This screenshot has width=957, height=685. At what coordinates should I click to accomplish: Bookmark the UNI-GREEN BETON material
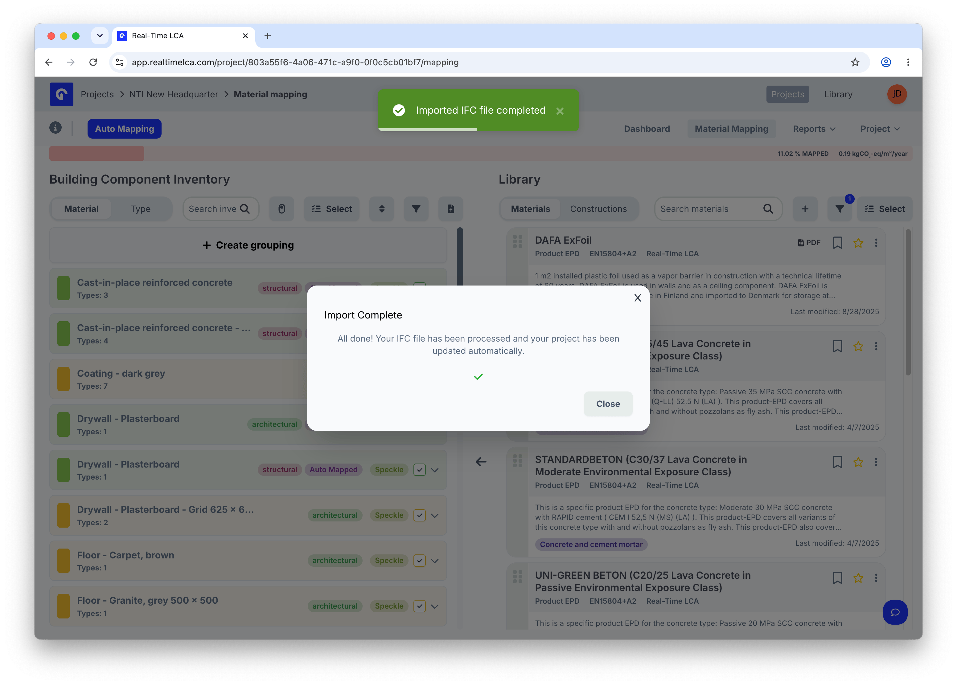838,578
